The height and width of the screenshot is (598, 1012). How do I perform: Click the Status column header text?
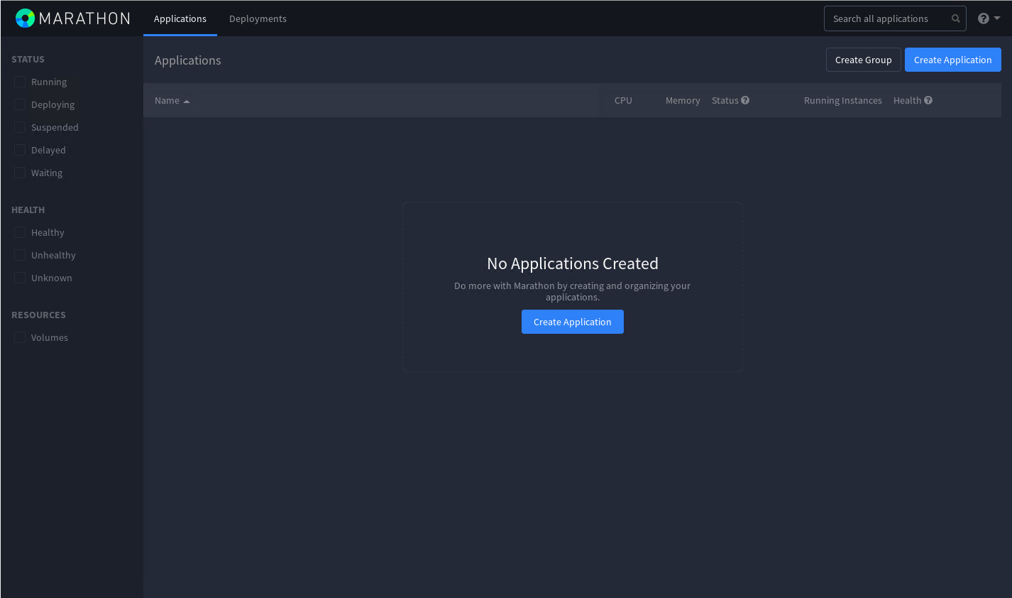(725, 100)
